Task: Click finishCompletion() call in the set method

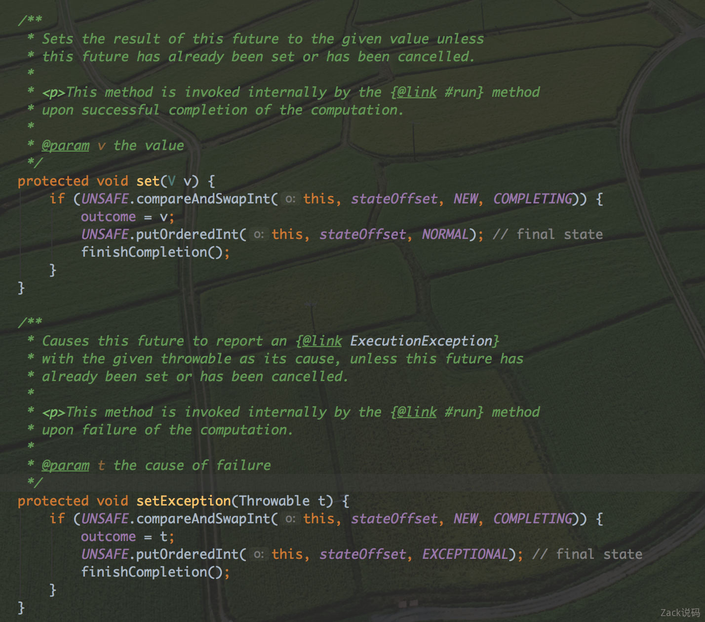Action: (x=152, y=252)
